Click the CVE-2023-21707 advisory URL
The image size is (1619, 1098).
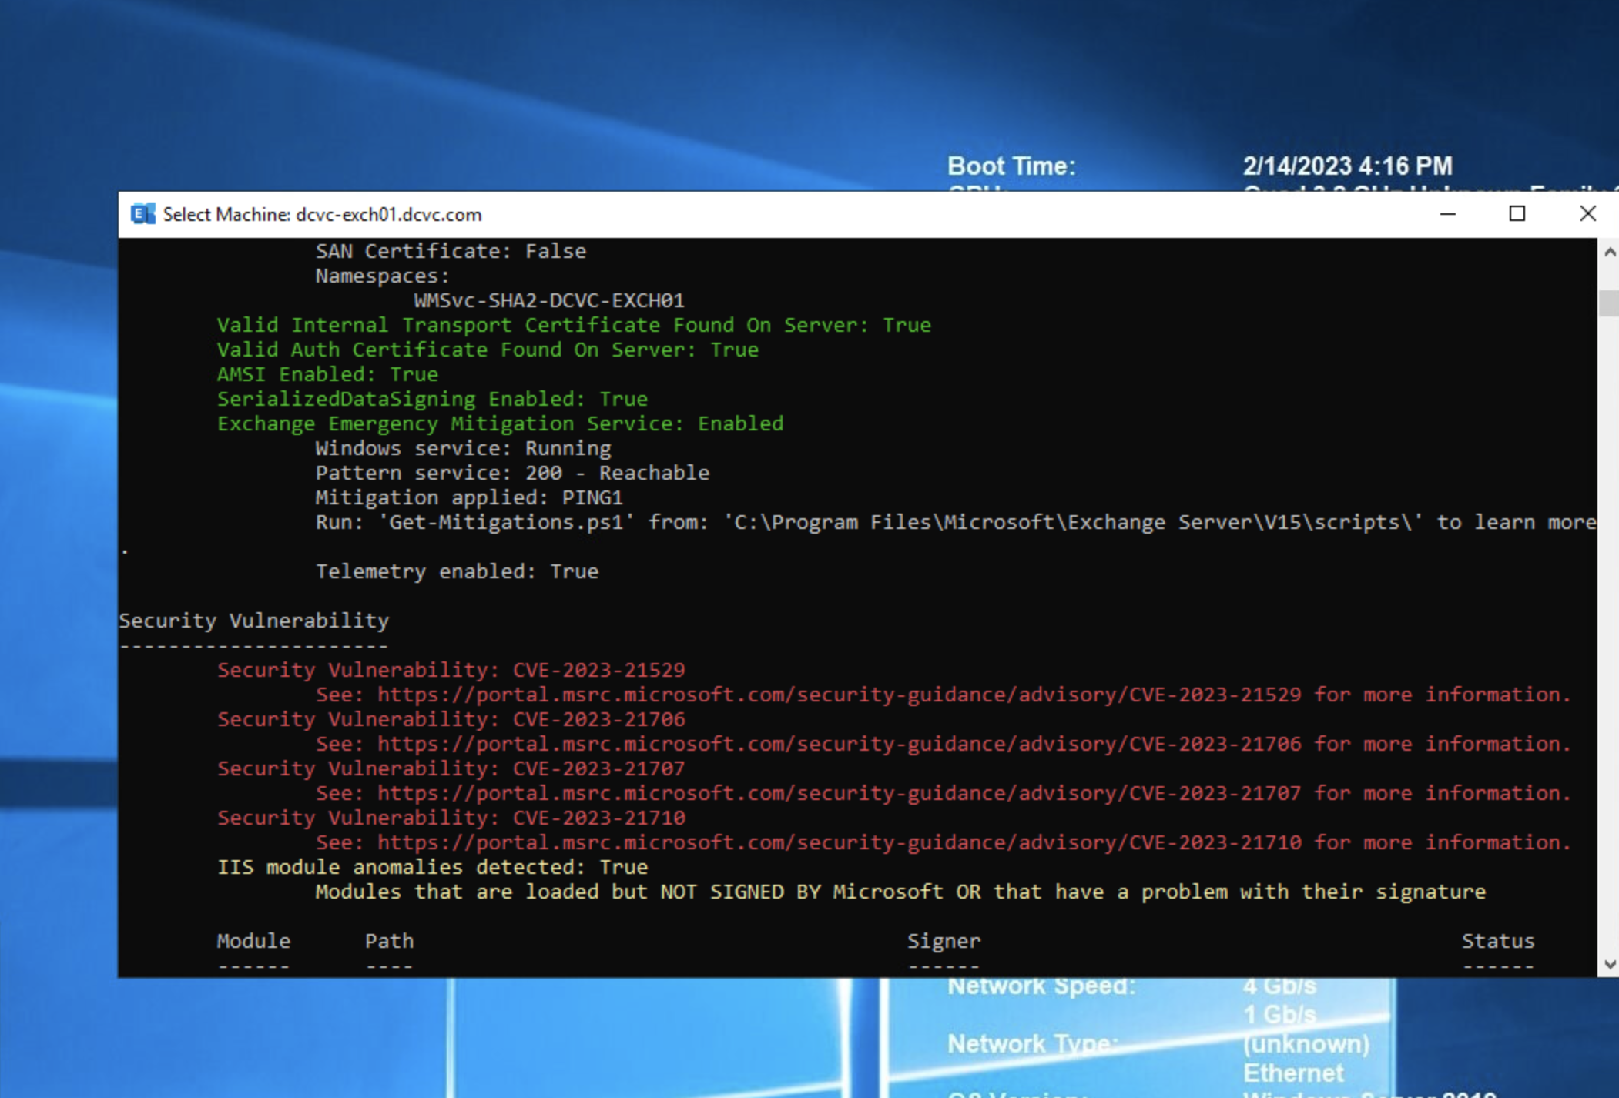point(838,793)
